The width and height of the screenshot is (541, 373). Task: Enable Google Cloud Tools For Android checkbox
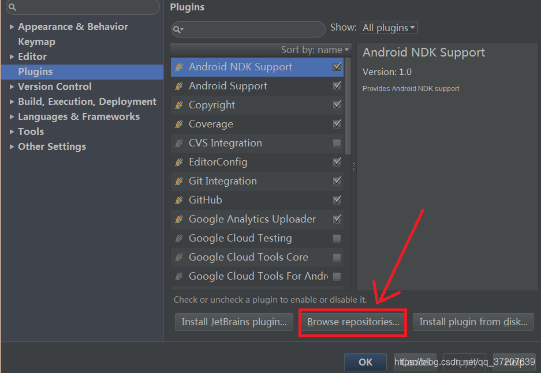point(337,276)
